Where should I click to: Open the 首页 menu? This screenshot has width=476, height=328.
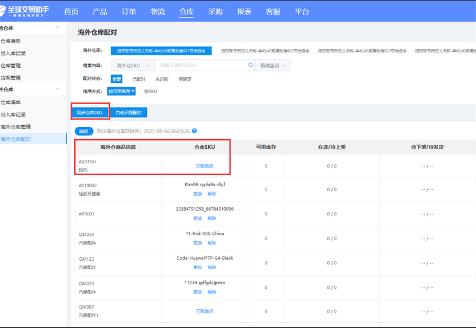[71, 12]
